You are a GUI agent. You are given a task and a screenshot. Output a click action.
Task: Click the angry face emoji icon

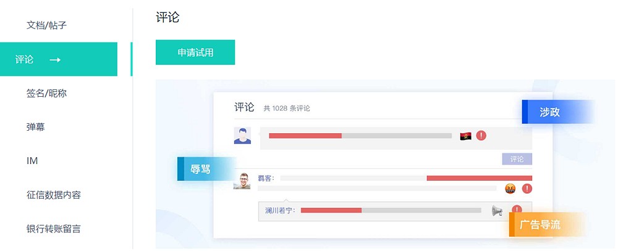pyautogui.click(x=510, y=189)
